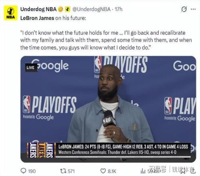This screenshot has width=200, height=176.
Task: Like the tweet with the heart icon
Action: tap(103, 171)
